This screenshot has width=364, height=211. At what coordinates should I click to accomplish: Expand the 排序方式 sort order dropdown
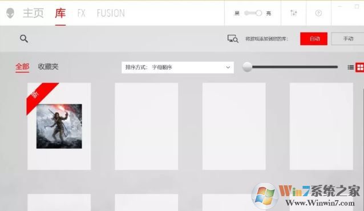click(177, 67)
